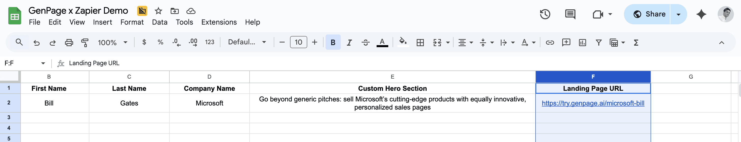
Task: Open the Extensions menu
Action: [x=219, y=22]
